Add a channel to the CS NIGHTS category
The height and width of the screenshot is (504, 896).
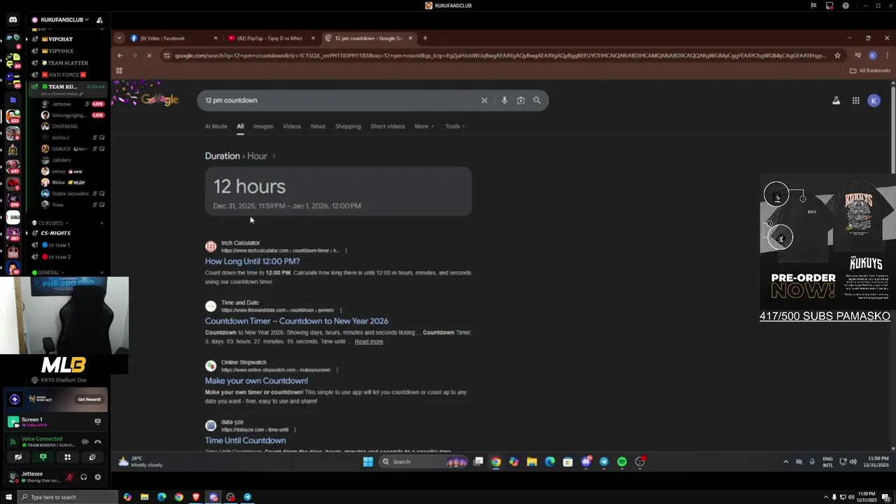pyautogui.click(x=101, y=223)
